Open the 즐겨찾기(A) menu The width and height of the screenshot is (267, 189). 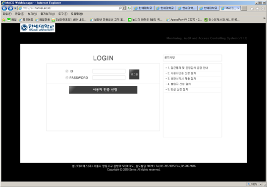[48, 14]
